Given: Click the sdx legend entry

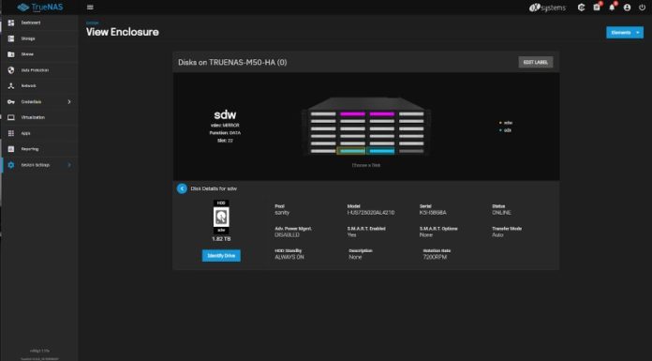Looking at the screenshot, I should tap(506, 130).
